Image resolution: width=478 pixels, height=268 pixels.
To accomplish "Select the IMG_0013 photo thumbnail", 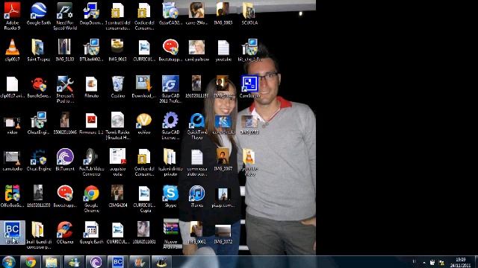I will coord(118,50).
